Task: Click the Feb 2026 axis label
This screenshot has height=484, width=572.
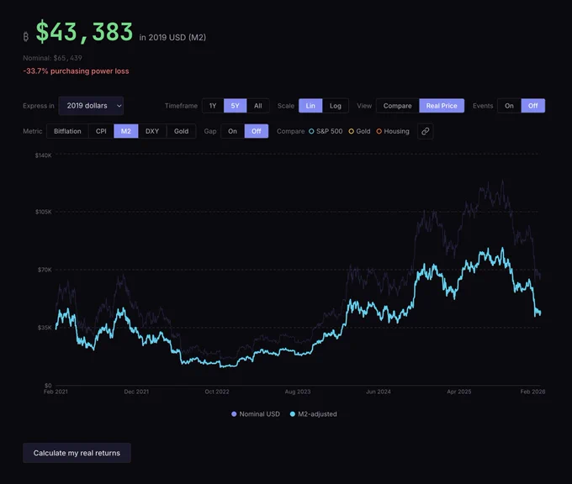Action: [x=532, y=392]
